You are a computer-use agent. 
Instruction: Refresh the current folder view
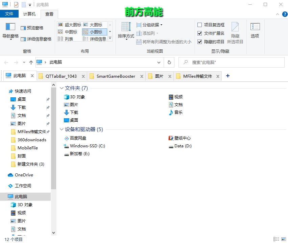tap(169, 62)
